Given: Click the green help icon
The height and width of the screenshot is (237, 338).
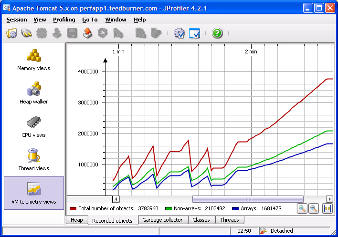Looking at the screenshot, I should (217, 33).
